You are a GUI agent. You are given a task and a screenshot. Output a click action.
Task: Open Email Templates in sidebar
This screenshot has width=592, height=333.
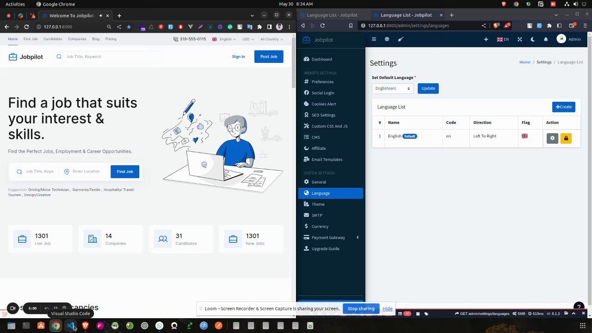pyautogui.click(x=331, y=160)
